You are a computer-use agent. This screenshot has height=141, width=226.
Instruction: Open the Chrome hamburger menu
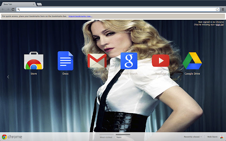[223, 10]
